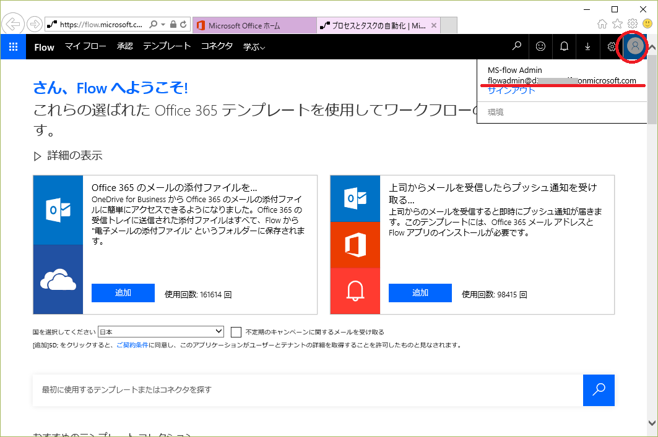This screenshot has height=437, width=658.
Task: Click the blue template search button
Action: 599,390
